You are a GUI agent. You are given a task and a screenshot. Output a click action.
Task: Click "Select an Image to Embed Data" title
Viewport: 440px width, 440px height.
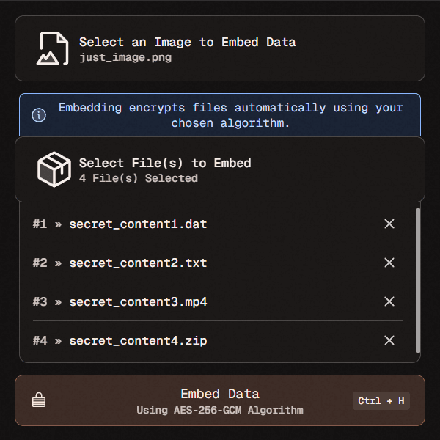(x=187, y=43)
